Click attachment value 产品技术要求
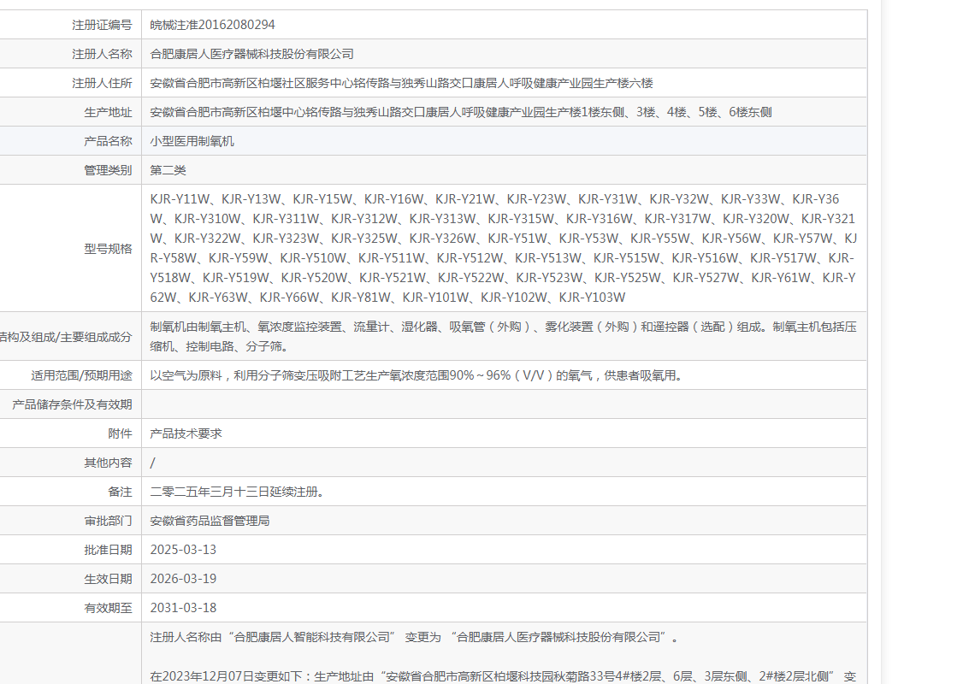This screenshot has height=684, width=969. [186, 433]
